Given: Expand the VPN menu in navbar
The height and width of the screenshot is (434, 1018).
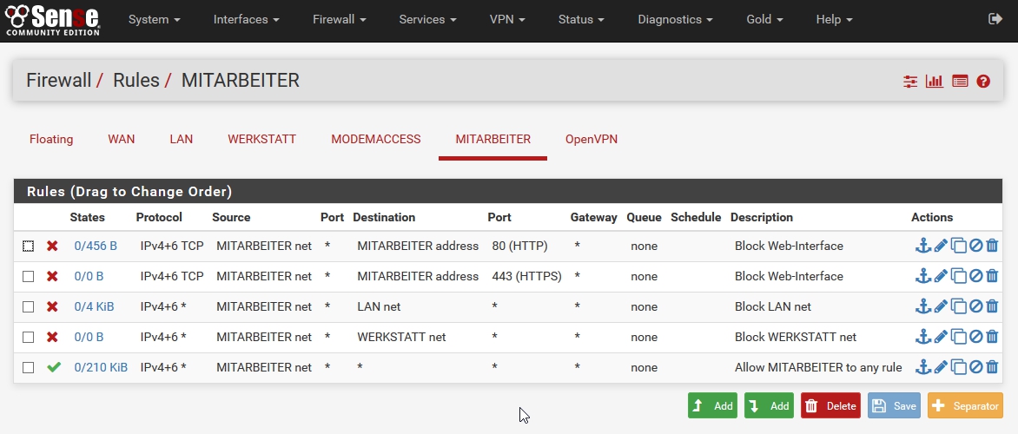Looking at the screenshot, I should 507,19.
